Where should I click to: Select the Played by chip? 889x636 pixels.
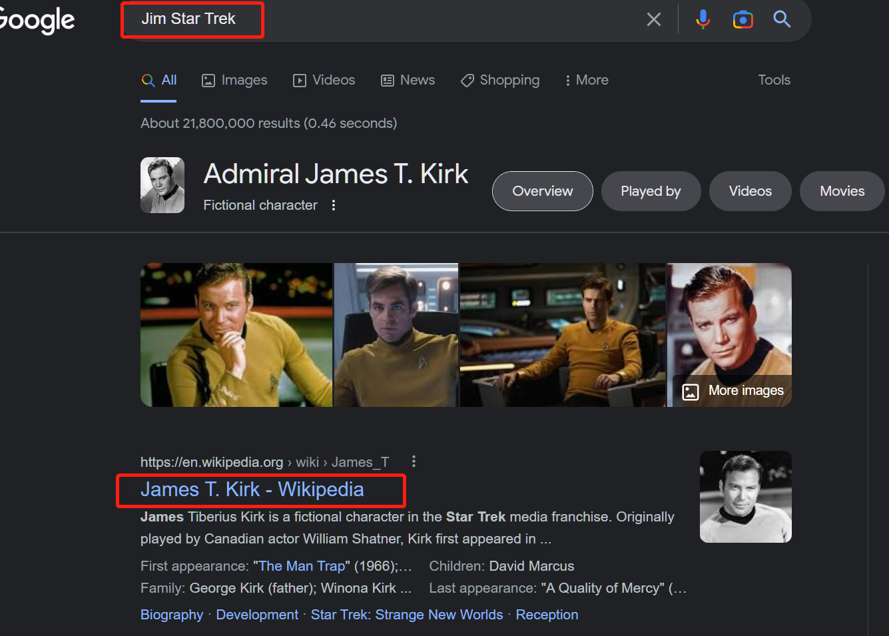pos(651,191)
